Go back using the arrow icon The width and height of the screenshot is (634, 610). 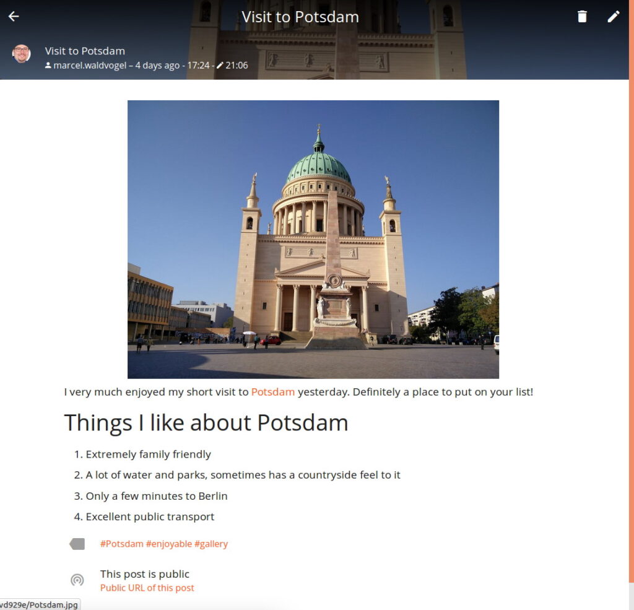pyautogui.click(x=14, y=17)
